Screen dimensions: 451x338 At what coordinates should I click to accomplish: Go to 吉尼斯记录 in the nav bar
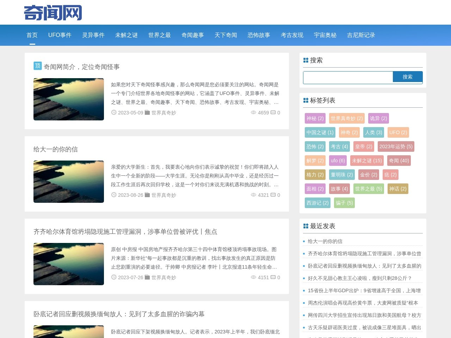point(361,35)
